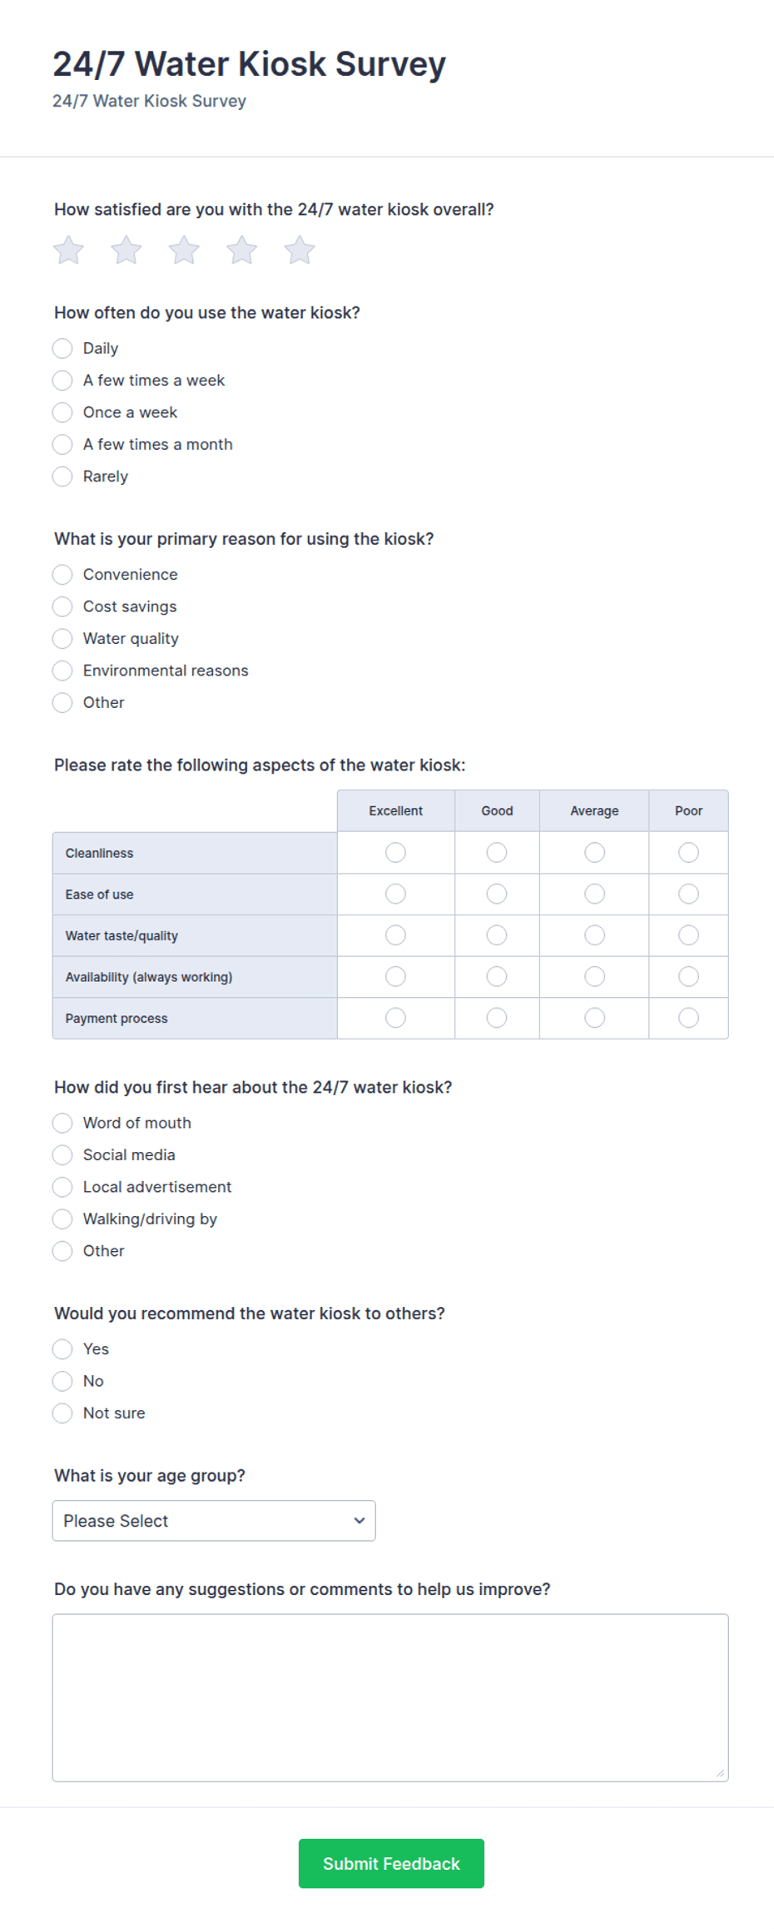Choose the third star for satisfaction

[184, 250]
